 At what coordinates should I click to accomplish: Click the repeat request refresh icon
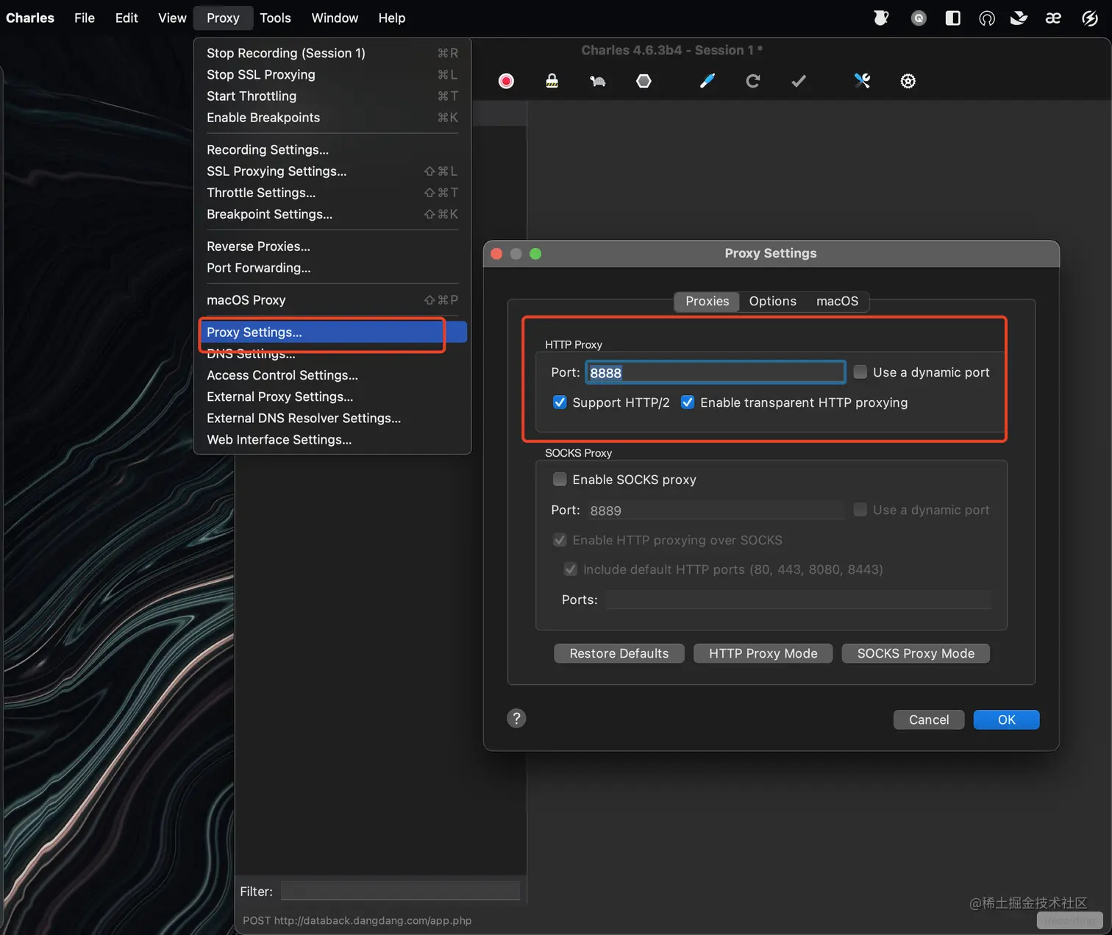tap(752, 81)
